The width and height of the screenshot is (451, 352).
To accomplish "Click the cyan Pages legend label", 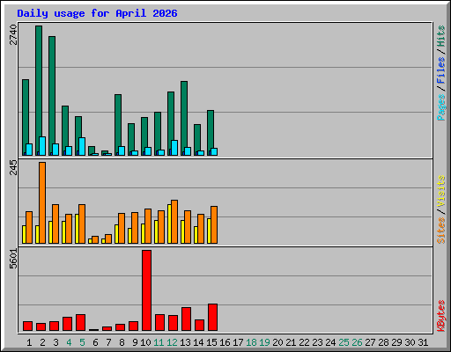I will coord(441,107).
